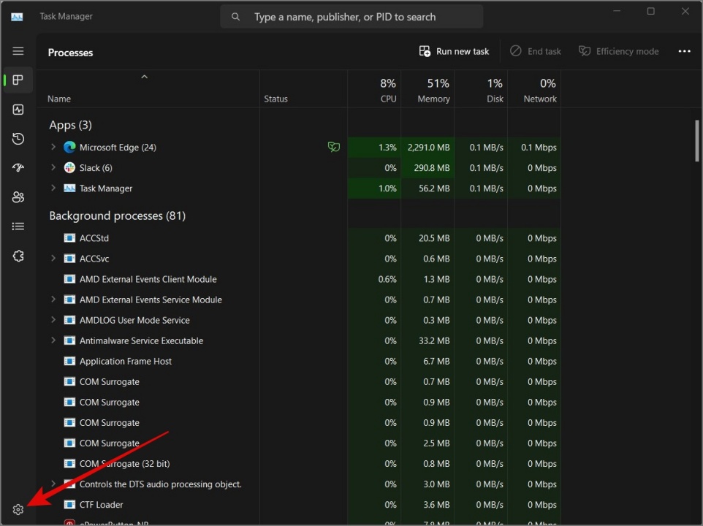Click Edge CPU value 1.3%

tap(387, 148)
